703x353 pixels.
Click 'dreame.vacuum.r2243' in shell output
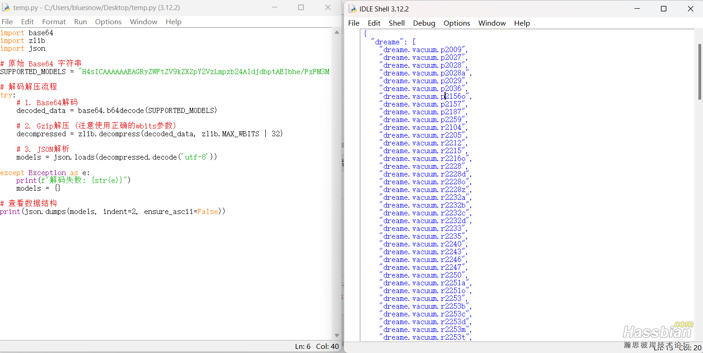click(x=424, y=252)
